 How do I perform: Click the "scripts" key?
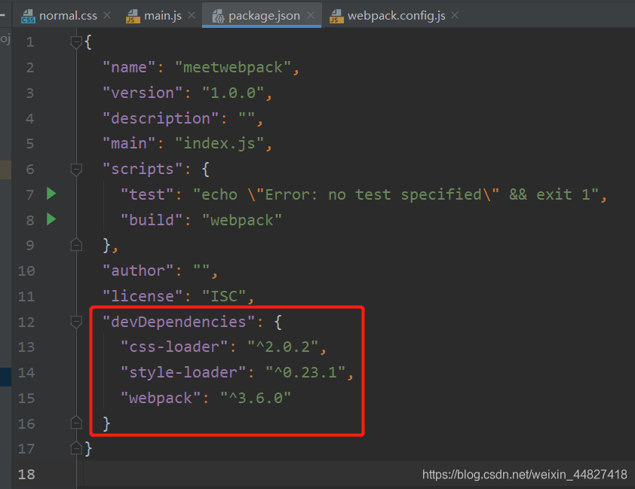142,169
